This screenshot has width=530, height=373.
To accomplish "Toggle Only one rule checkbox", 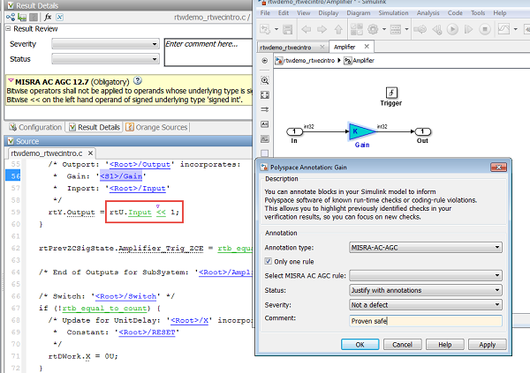I will [268, 261].
